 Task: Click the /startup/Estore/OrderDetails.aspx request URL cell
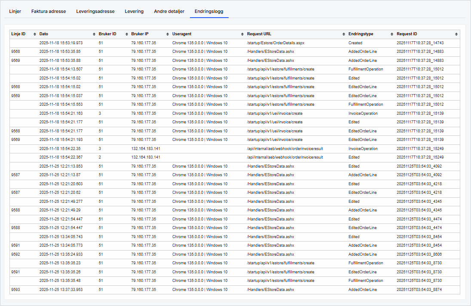[275, 43]
